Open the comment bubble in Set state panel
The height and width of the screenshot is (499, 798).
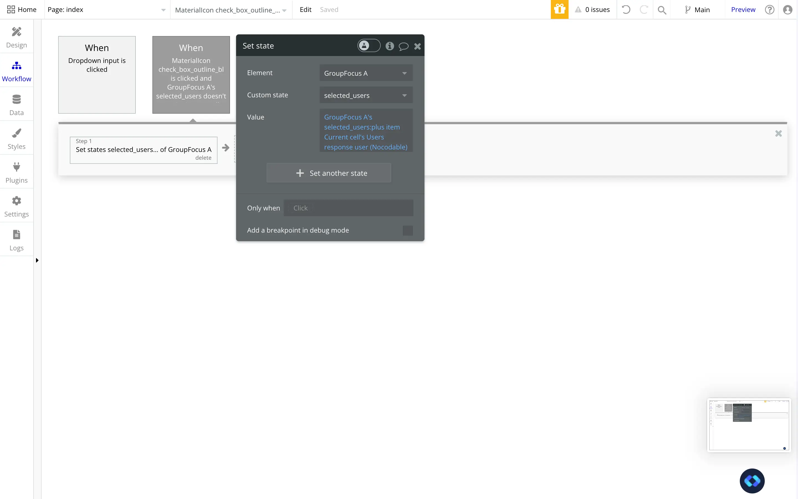point(403,46)
